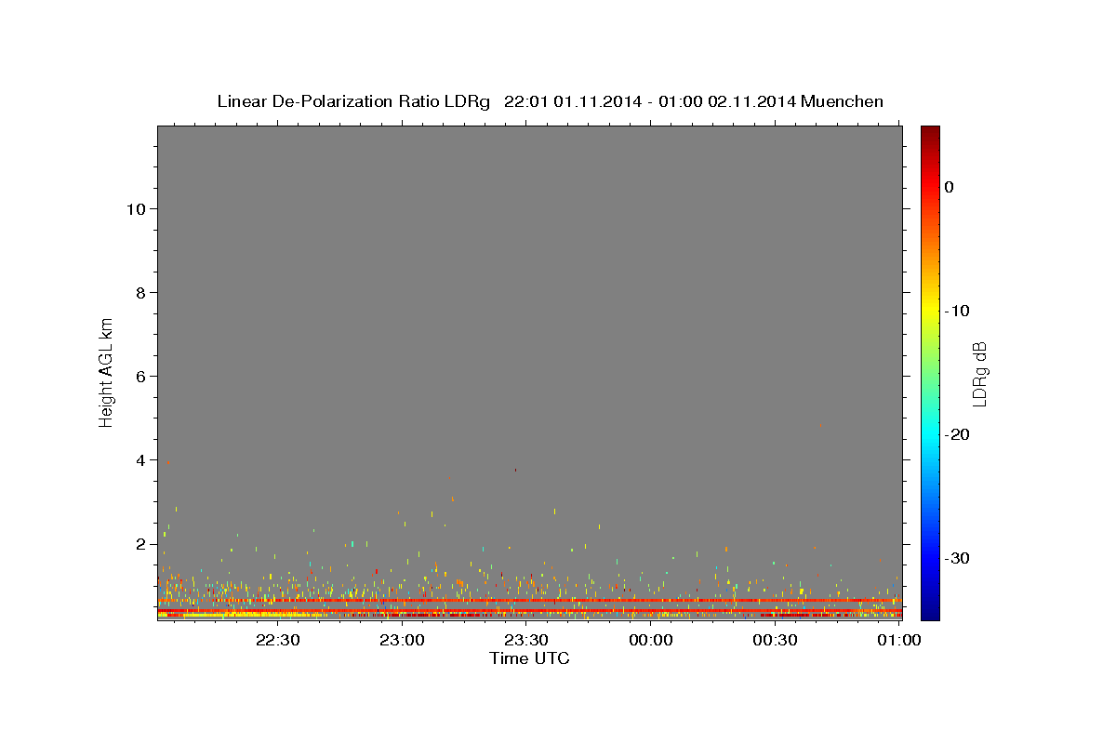
Task: Click the height tick label 2
Action: click(x=139, y=544)
